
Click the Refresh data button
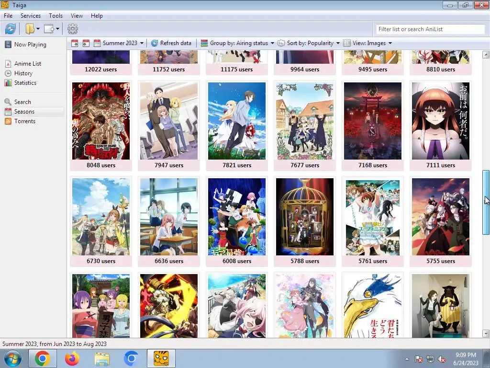click(171, 43)
